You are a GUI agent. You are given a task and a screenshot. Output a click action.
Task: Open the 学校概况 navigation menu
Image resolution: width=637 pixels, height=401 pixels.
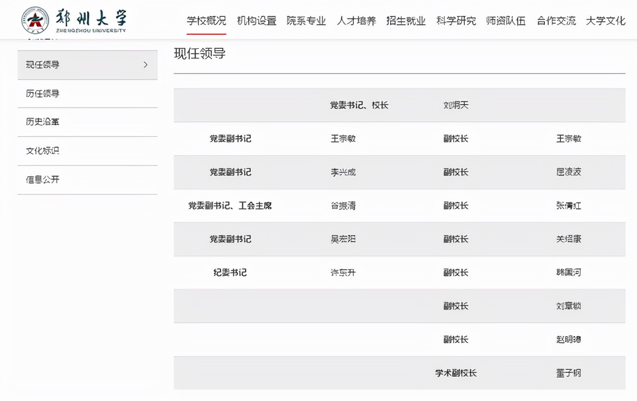(x=206, y=21)
